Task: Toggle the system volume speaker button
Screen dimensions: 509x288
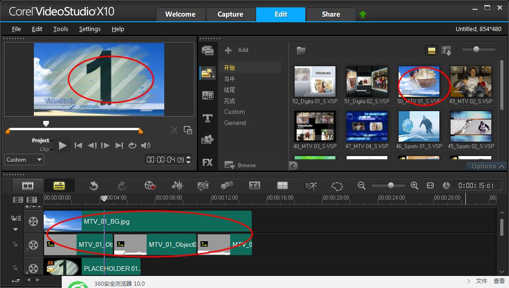Action: 145,145
